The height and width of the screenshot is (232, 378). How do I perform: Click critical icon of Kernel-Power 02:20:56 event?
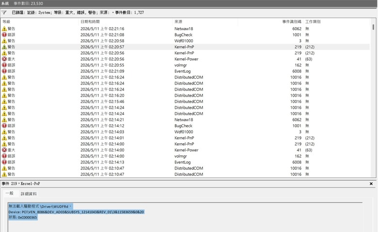[4, 59]
